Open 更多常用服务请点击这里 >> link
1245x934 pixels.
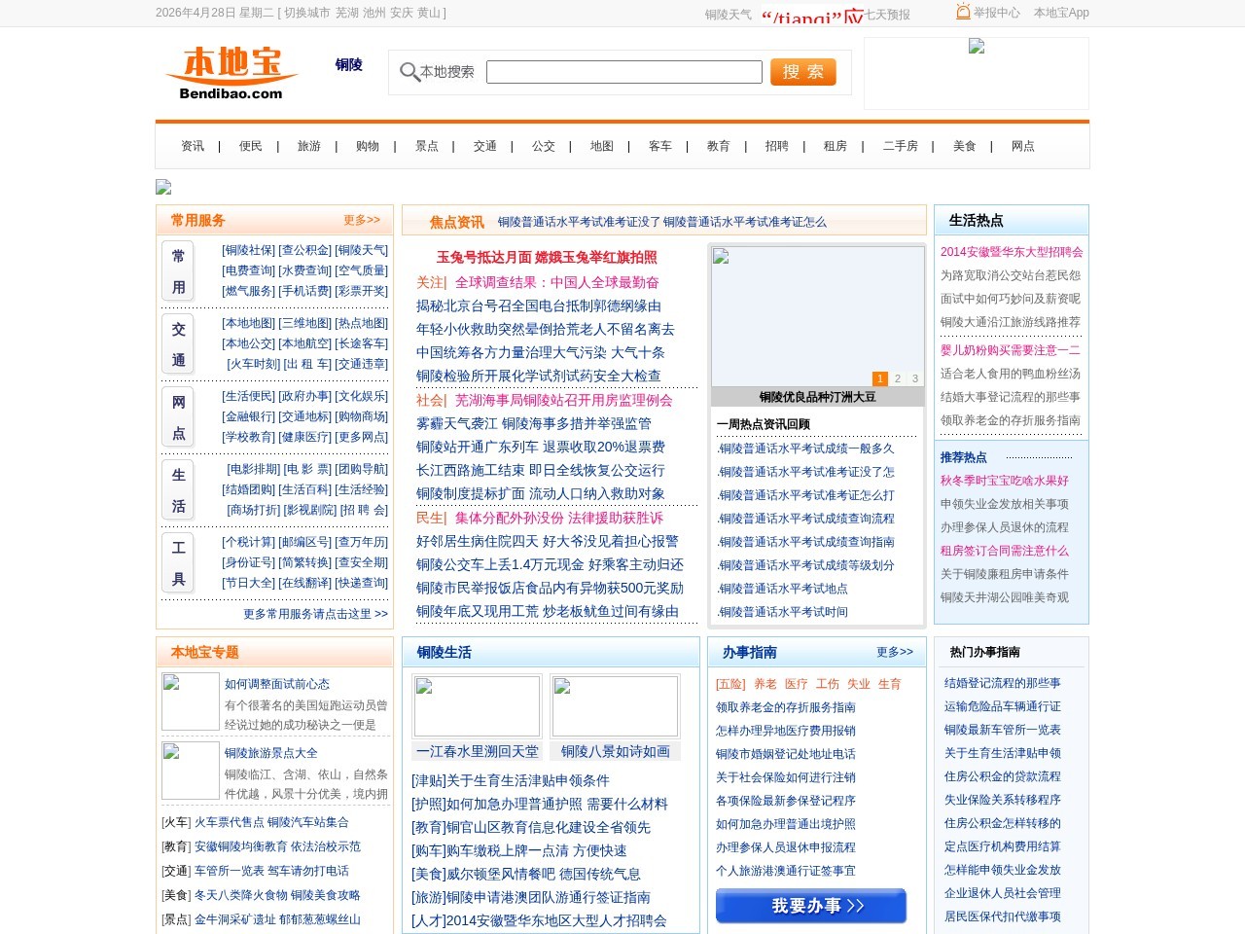(x=316, y=614)
